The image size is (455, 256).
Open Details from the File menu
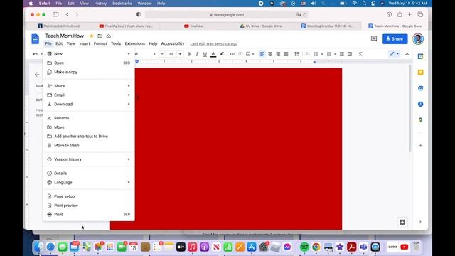pos(89,174)
